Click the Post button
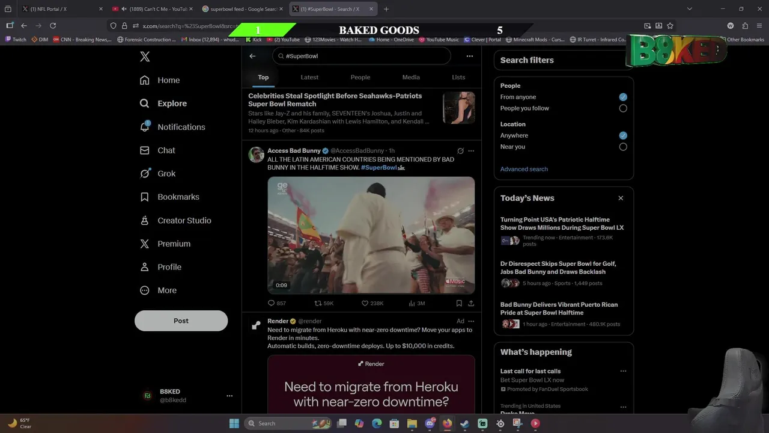Image resolution: width=769 pixels, height=433 pixels. 181,321
